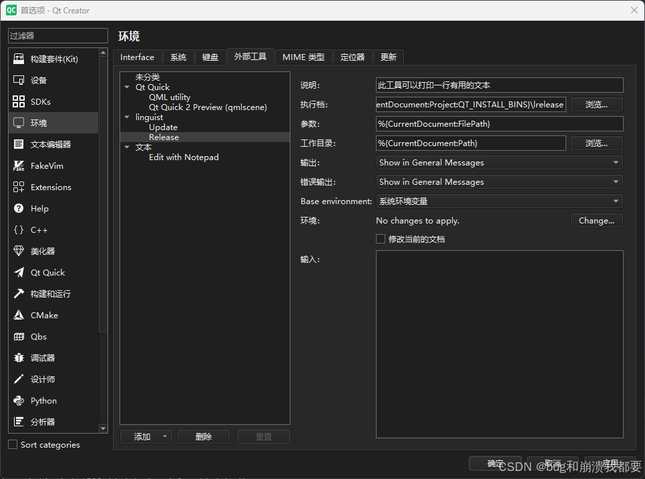Open the Qt Quick paper-plane icon
Viewport: 645px width, 479px height.
click(x=19, y=272)
